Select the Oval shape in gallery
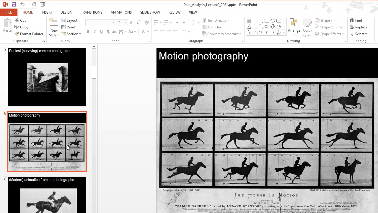 tap(273, 21)
